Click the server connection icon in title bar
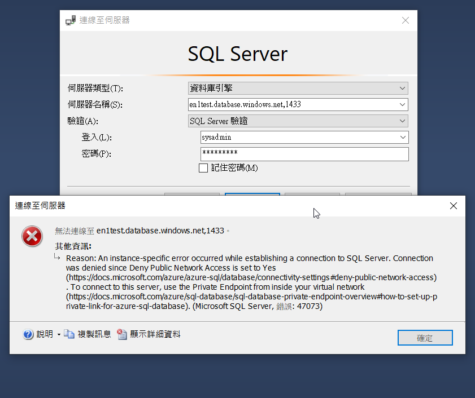The width and height of the screenshot is (475, 398). pyautogui.click(x=71, y=20)
